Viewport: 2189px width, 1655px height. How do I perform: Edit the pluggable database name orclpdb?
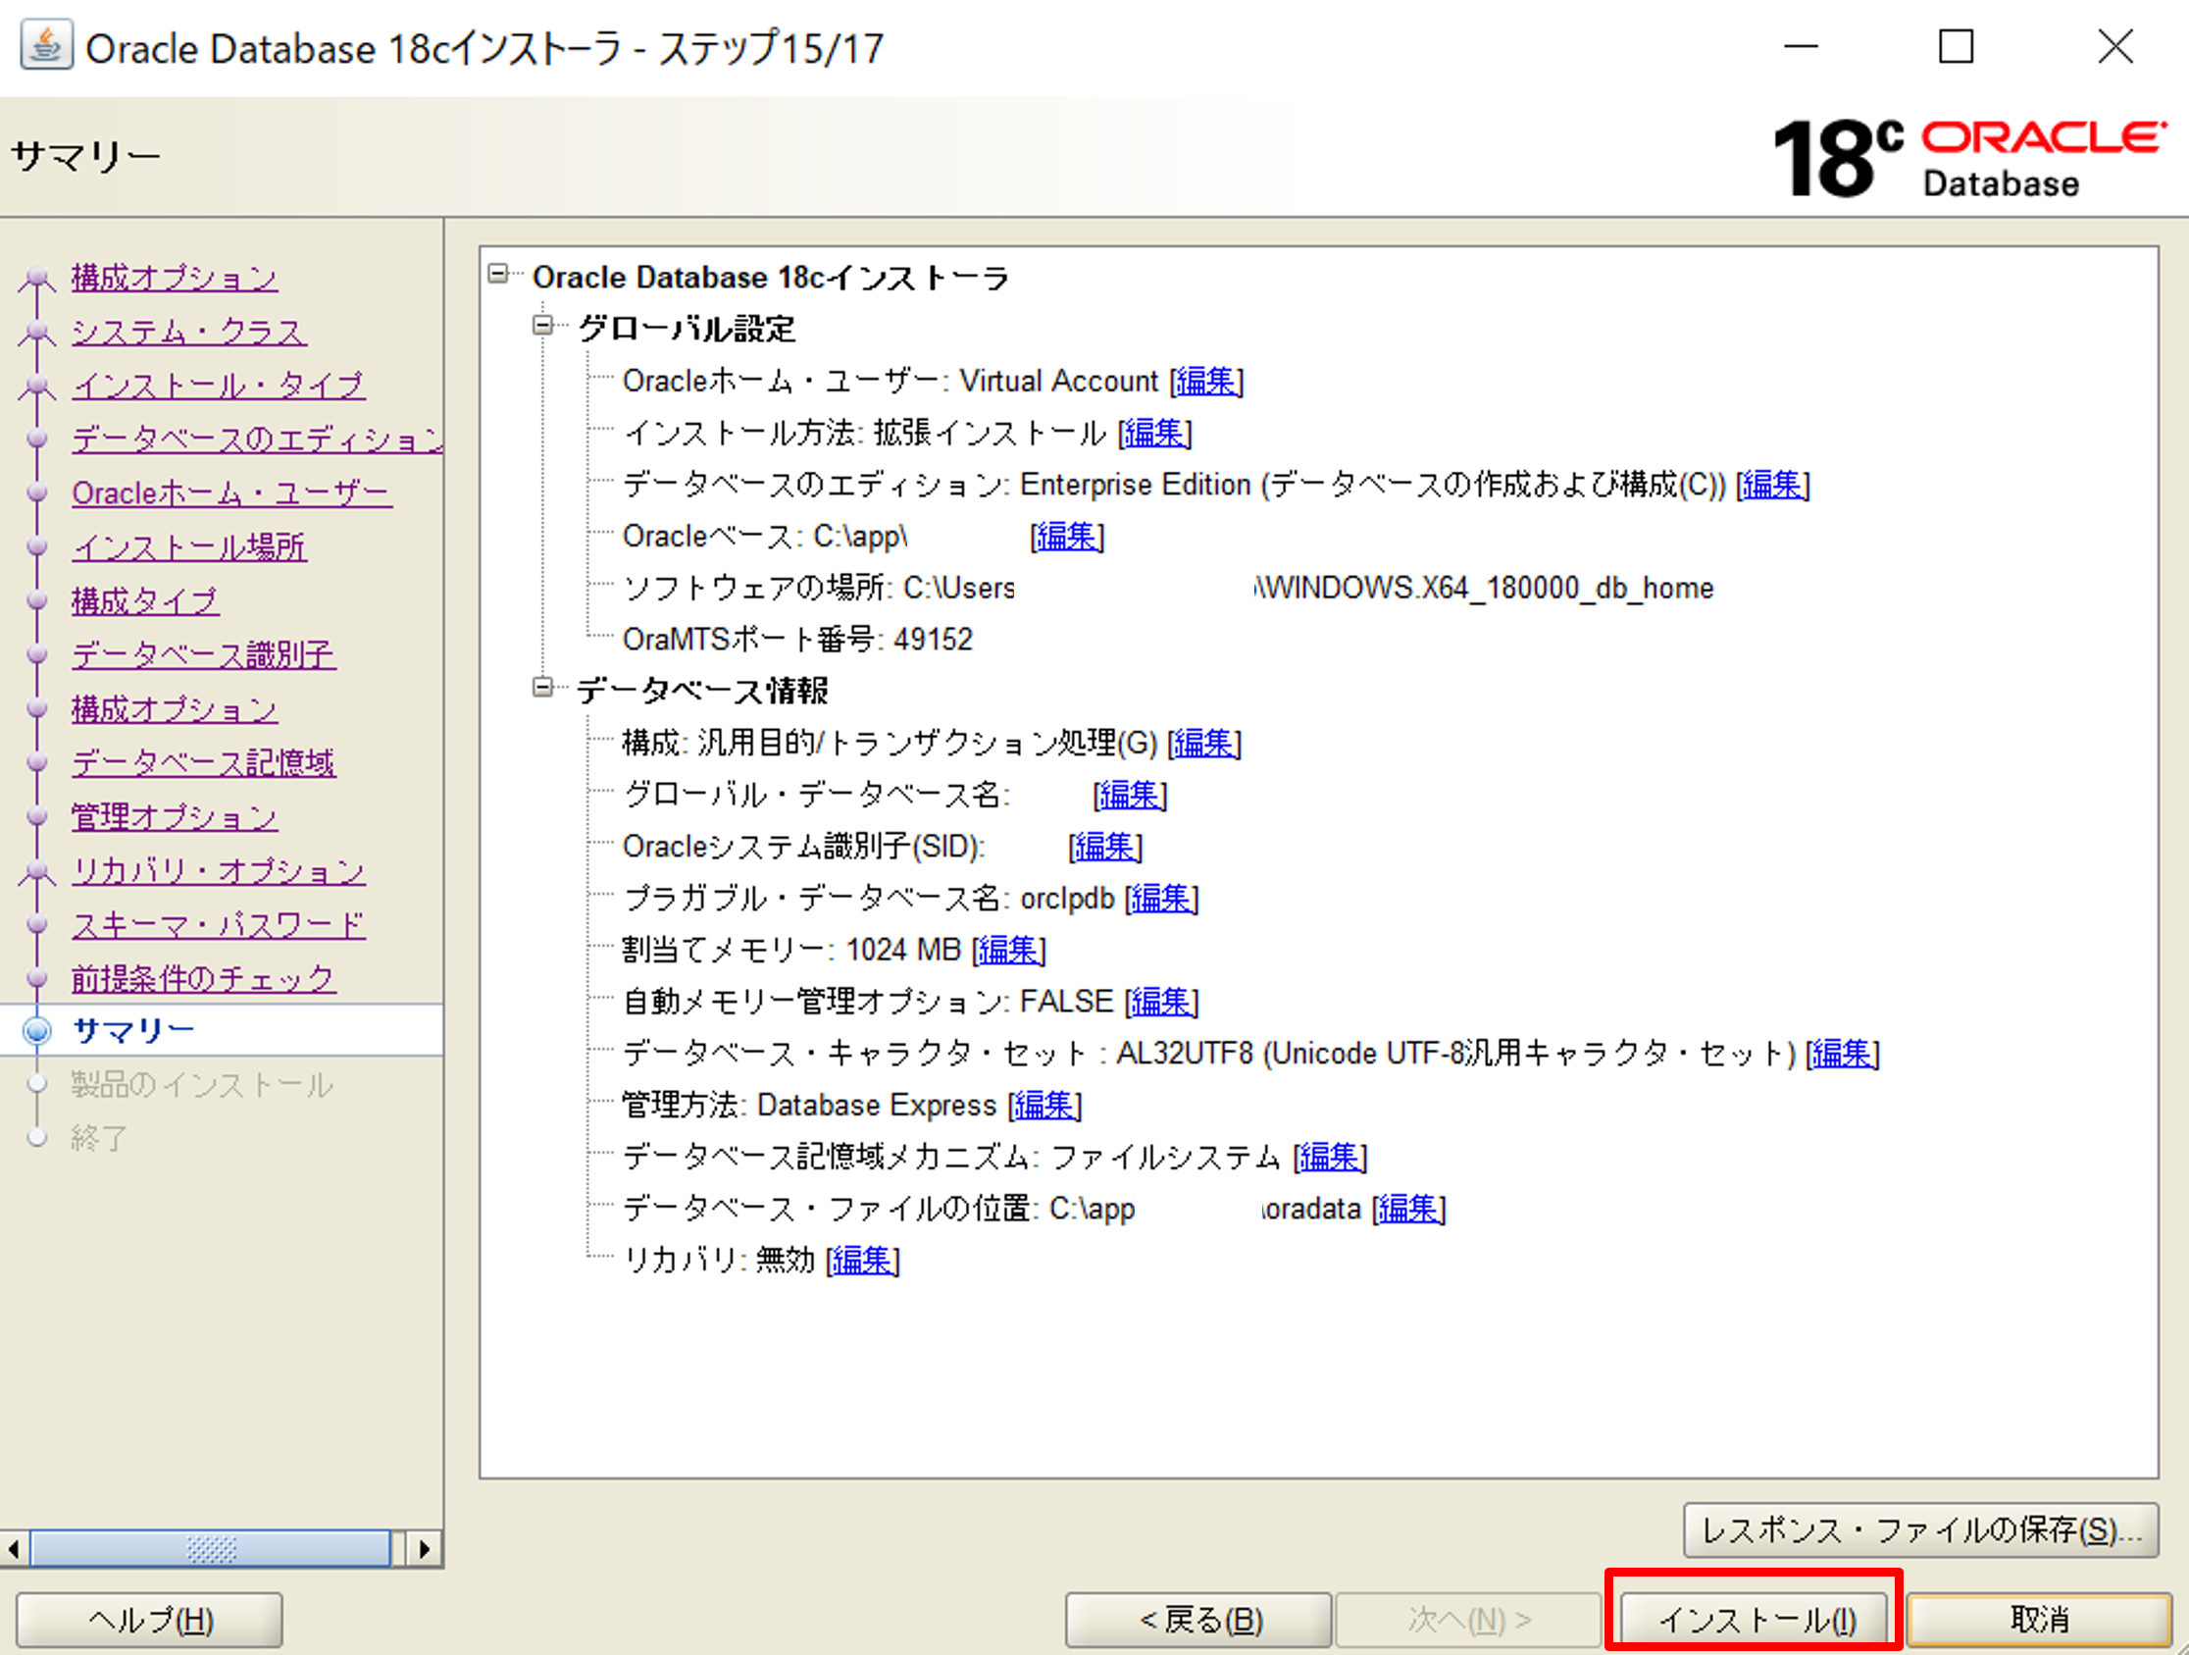click(x=1162, y=900)
